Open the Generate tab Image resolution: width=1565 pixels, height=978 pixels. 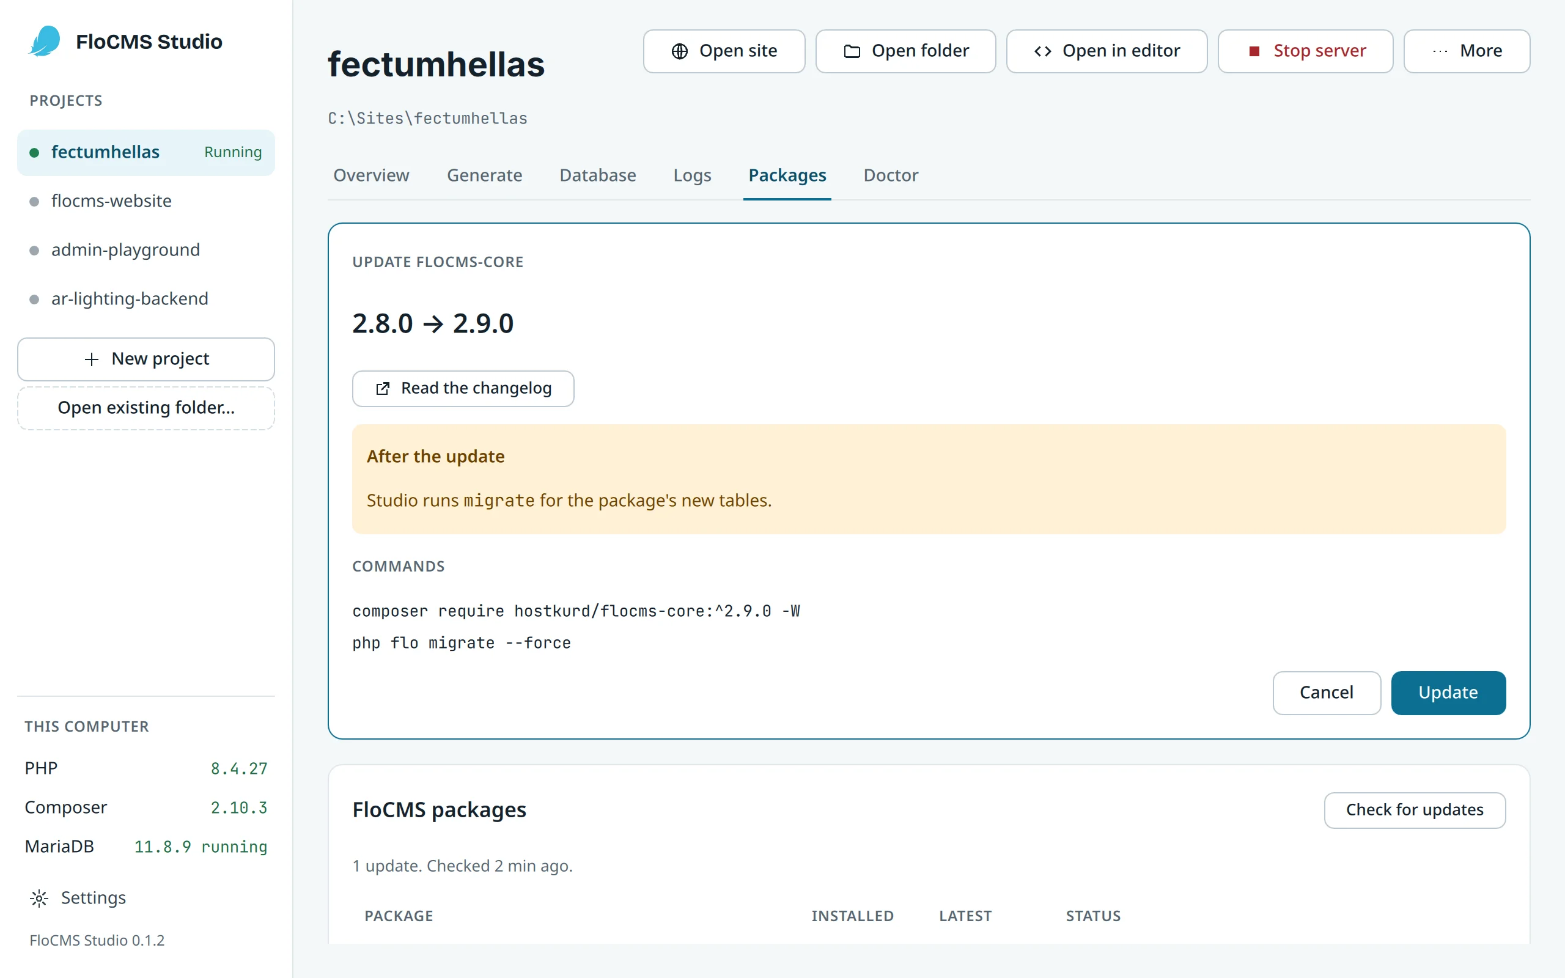tap(484, 175)
